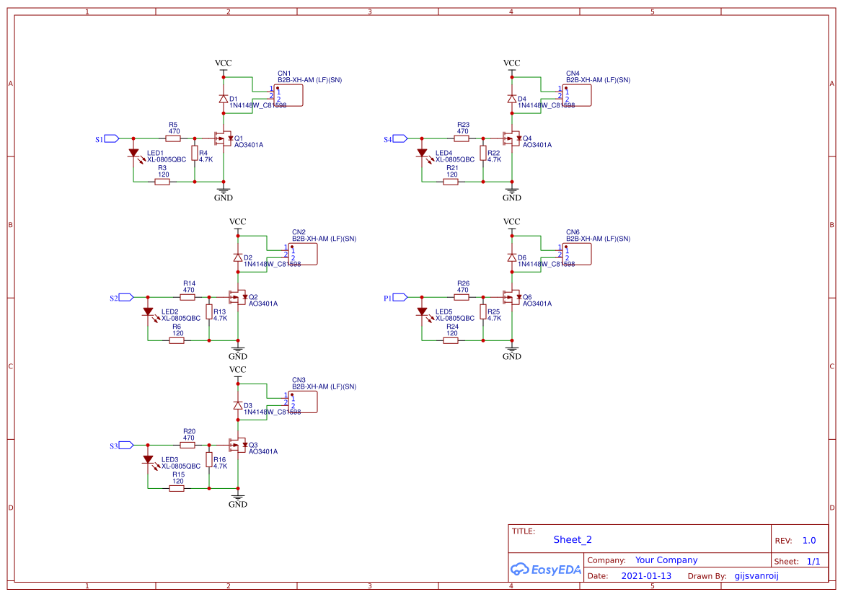
Task: Pick the CN3 connector symbol
Action: tap(303, 402)
